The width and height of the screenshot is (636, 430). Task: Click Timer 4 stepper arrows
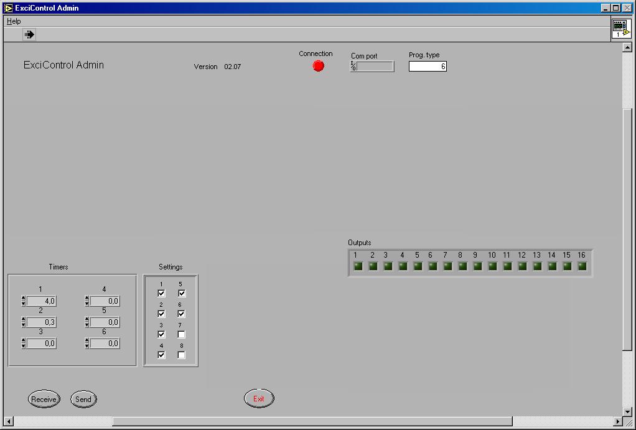tap(87, 301)
